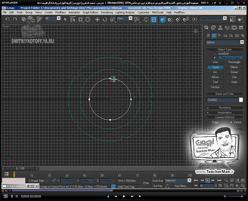This screenshot has width=248, height=201.
Task: Activate the Select and Move tool
Action: 97,19
